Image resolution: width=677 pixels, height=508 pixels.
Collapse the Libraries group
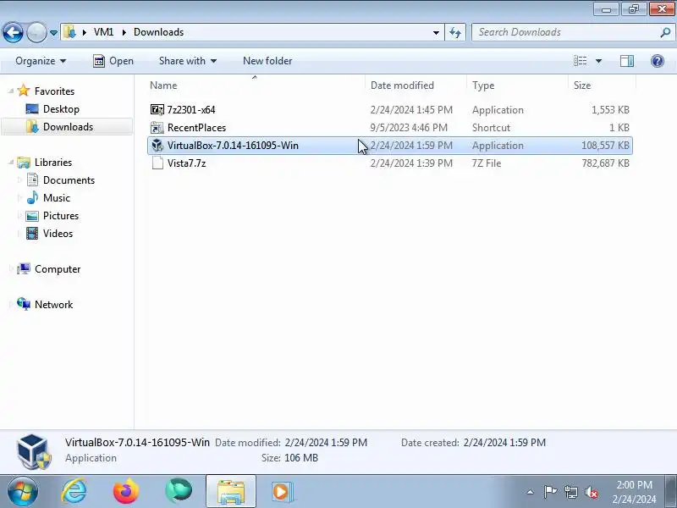(x=11, y=162)
